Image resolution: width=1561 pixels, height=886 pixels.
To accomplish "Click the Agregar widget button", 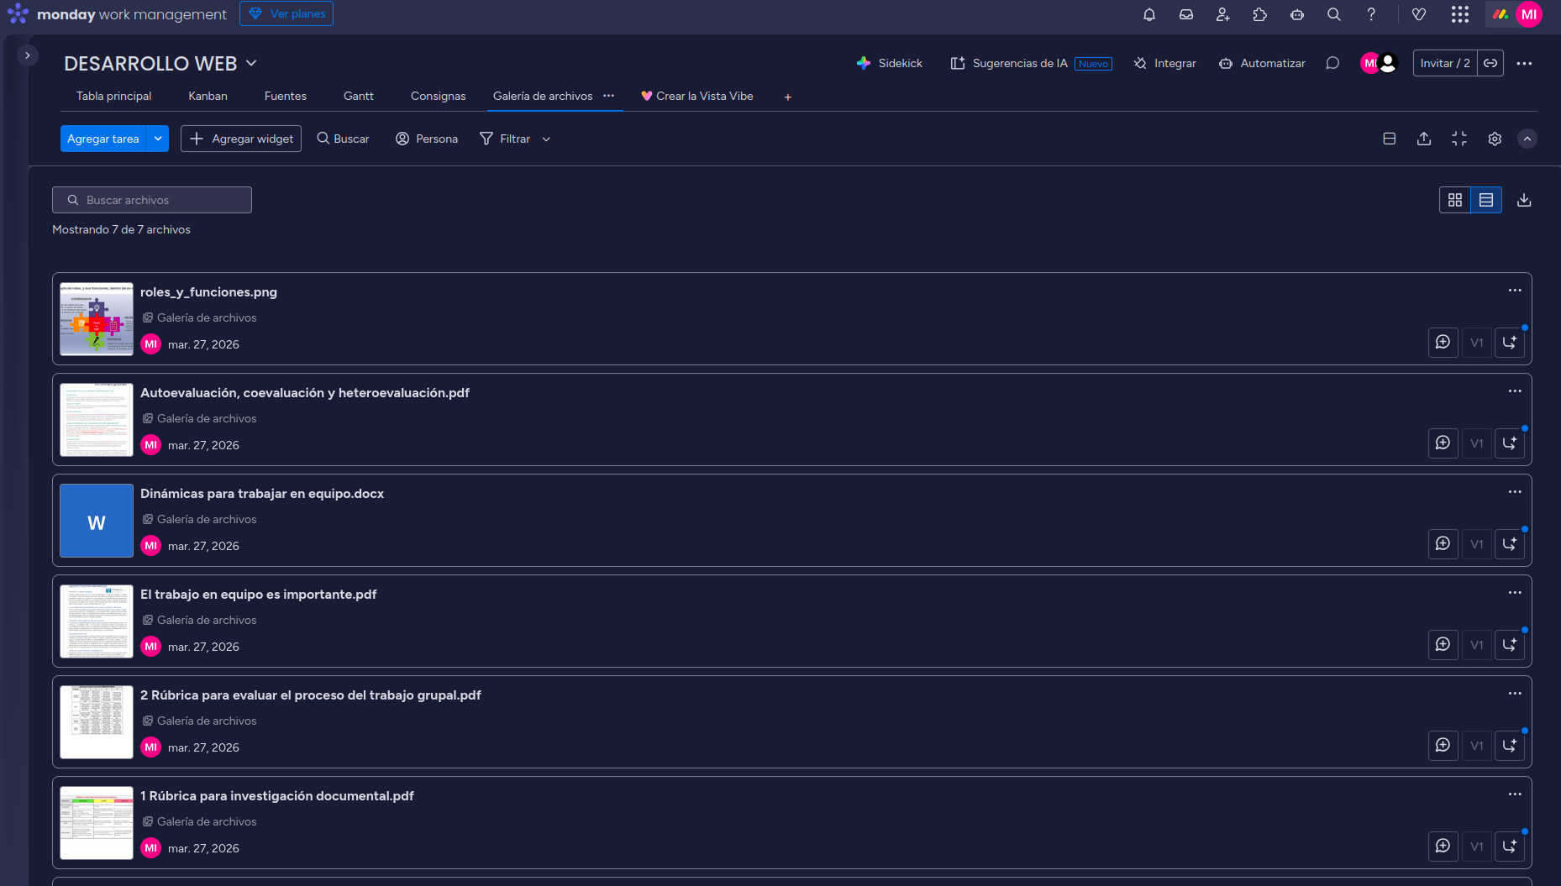I will click(x=242, y=139).
